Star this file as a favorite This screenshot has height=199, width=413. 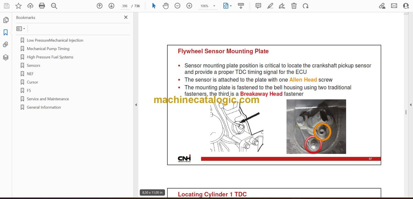tap(18, 6)
